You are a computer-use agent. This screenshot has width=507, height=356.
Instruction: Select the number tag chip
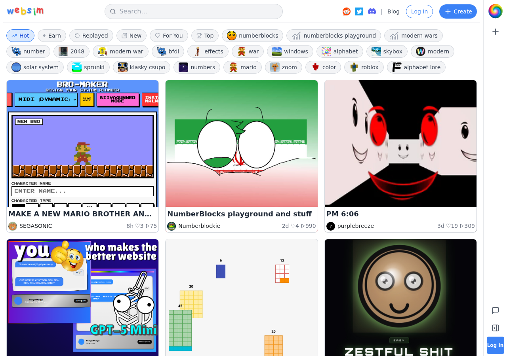click(x=28, y=51)
